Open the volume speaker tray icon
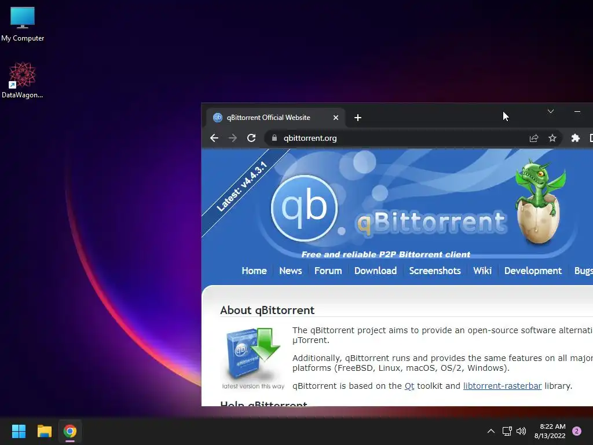 521,431
